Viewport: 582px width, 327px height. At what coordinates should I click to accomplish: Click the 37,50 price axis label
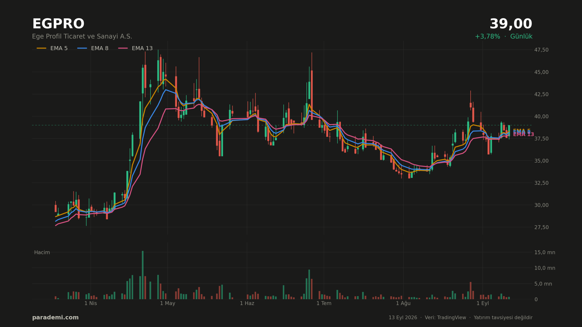[x=541, y=138]
